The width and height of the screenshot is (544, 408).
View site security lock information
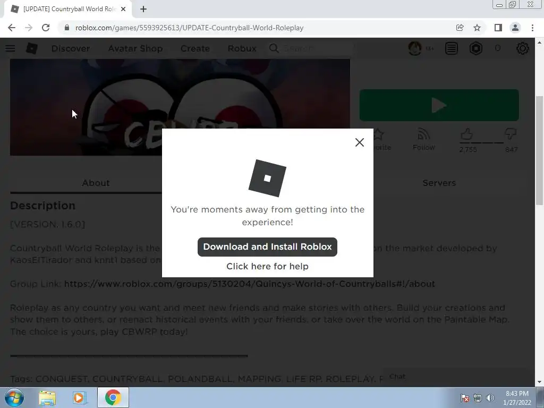[67, 28]
